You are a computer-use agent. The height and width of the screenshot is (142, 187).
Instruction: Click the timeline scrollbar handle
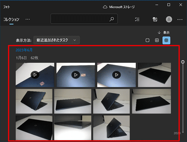click(183, 62)
